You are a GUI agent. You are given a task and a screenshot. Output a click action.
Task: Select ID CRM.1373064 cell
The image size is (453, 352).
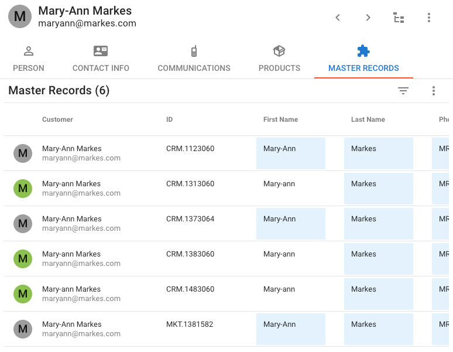[x=190, y=219]
